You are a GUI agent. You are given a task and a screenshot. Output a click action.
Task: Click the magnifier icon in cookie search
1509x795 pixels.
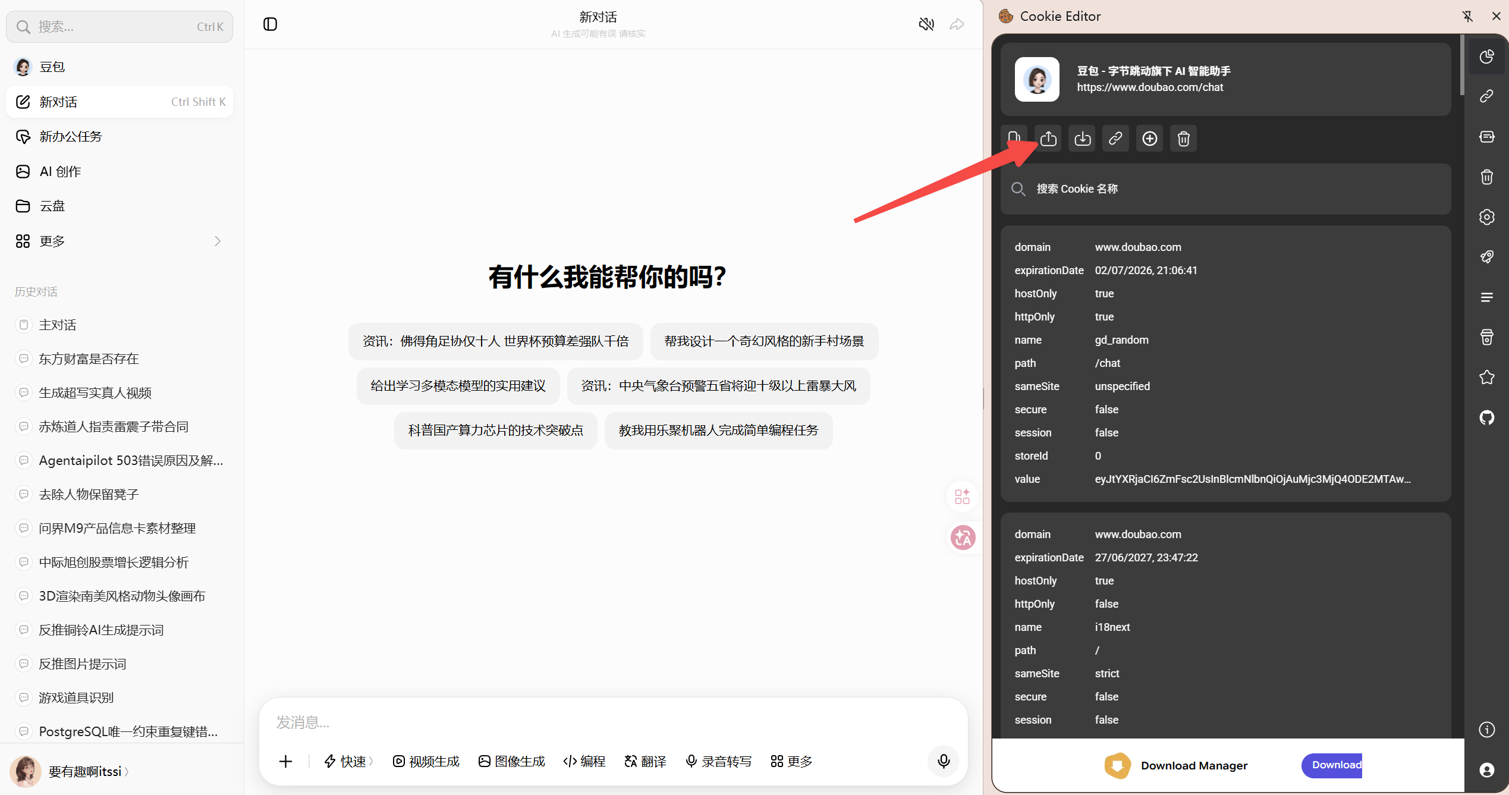[1018, 189]
